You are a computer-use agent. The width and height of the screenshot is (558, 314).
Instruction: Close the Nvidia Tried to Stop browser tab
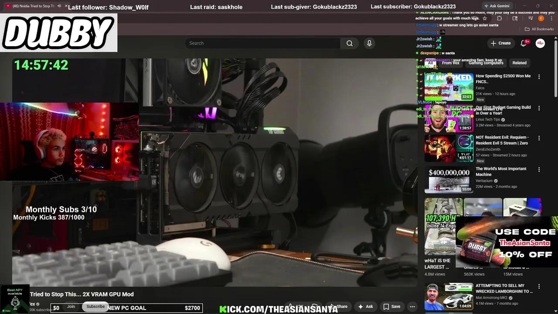click(66, 6)
